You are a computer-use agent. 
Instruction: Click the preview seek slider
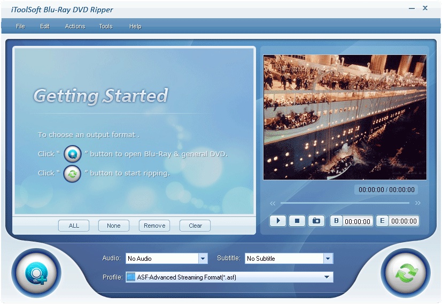click(345, 203)
